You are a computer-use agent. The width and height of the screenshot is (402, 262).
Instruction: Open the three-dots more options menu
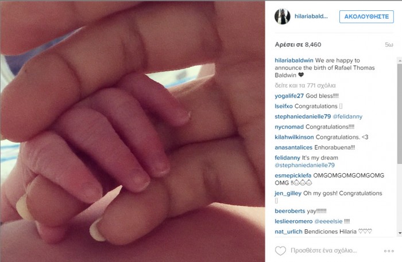[x=389, y=251]
